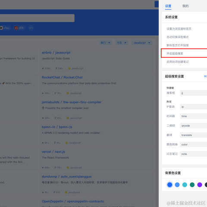Open jamiebuilds / the-super-tiny-compiler repository
This screenshot has height=207, width=207.
tap(72, 102)
